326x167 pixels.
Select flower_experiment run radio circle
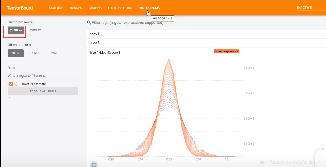[17, 84]
